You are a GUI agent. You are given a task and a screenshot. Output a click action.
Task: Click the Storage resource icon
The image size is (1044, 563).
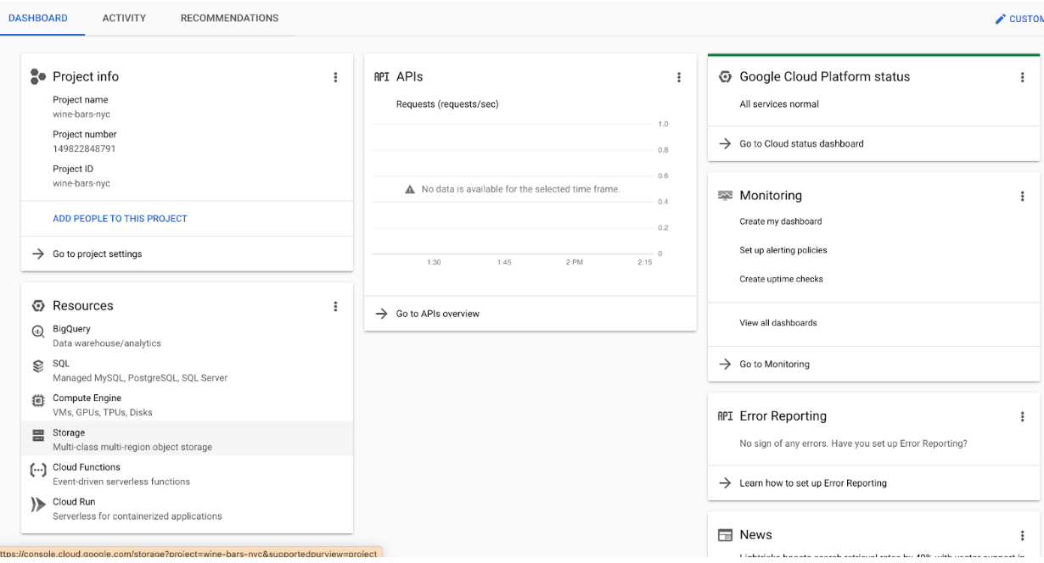(x=38, y=436)
